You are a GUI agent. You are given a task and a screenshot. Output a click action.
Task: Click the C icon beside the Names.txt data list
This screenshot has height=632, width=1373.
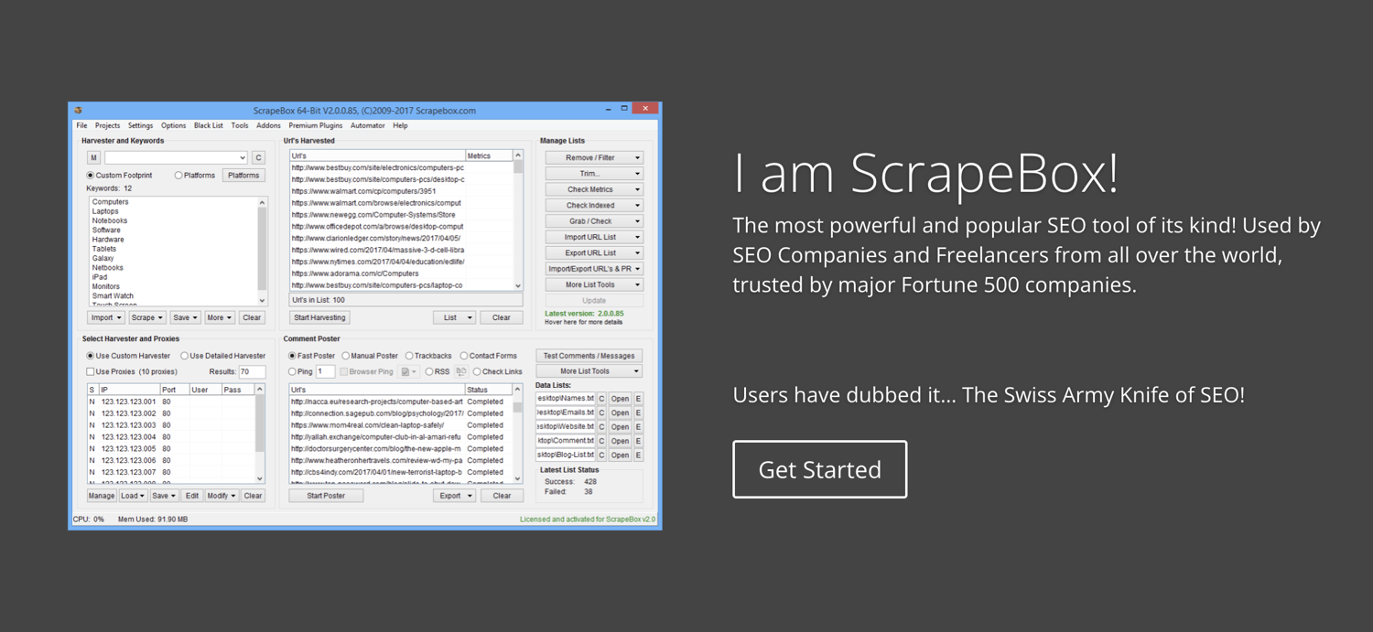coord(601,399)
